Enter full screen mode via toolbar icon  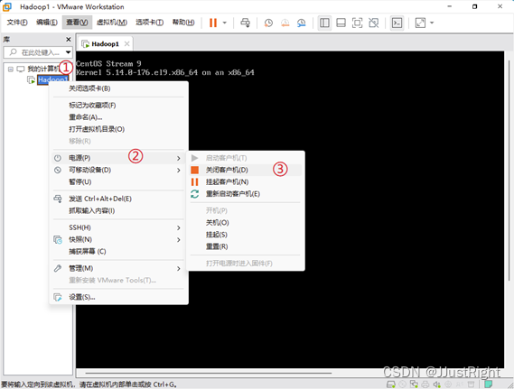coord(357,23)
